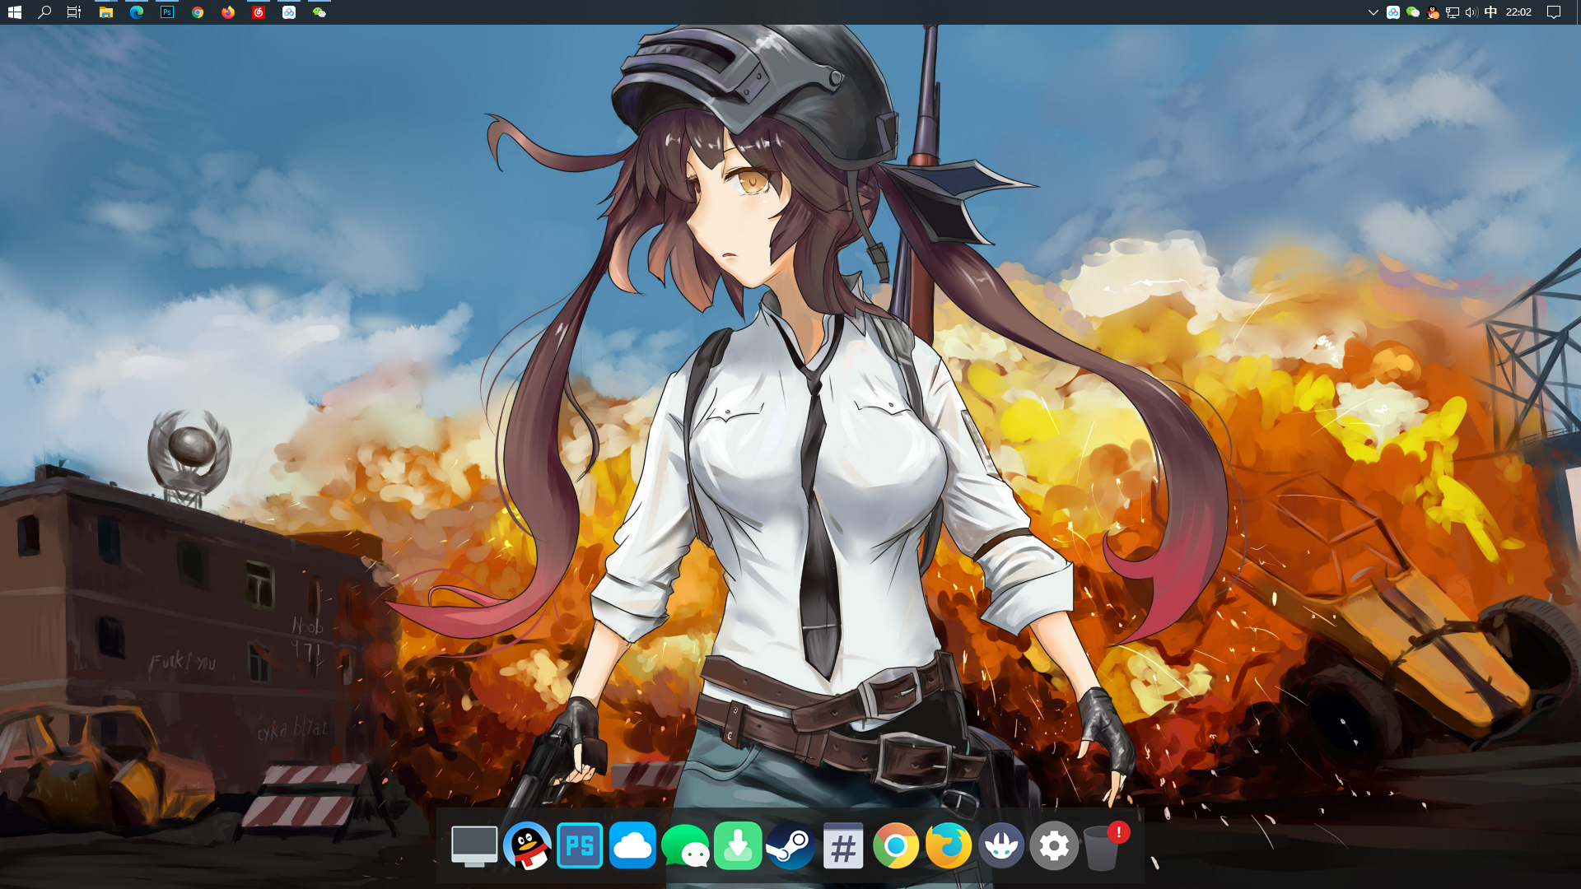Click the taskbar search magnifier

pos(44,12)
